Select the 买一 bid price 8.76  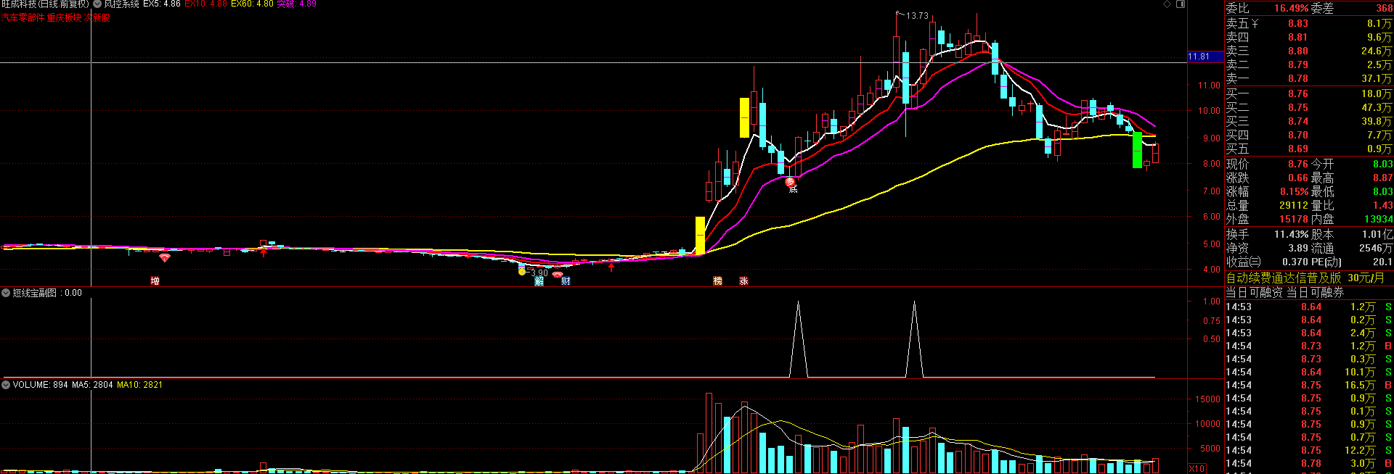(x=1298, y=94)
